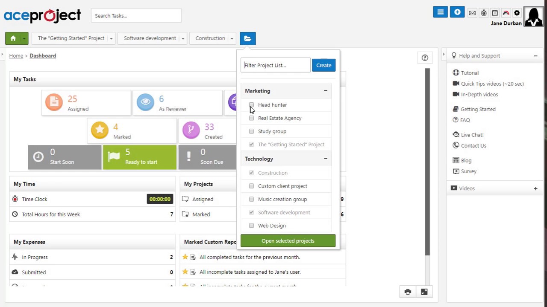Collapse the Marketing project group
Image resolution: width=547 pixels, height=307 pixels.
click(326, 91)
